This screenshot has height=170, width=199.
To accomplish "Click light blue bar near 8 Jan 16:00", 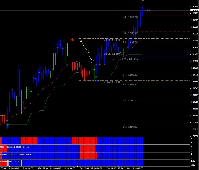I will pos(21,163).
